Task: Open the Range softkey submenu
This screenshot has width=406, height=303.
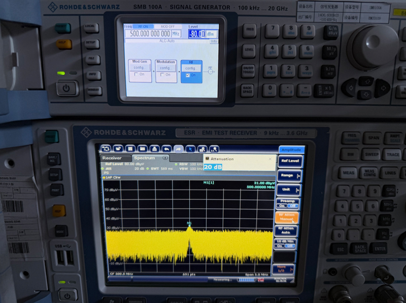Action: [289, 175]
